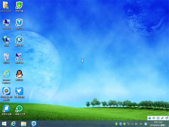
Task: Launch Kugou Music (酷狗音乐) from desktop
Action: [x=19, y=40]
